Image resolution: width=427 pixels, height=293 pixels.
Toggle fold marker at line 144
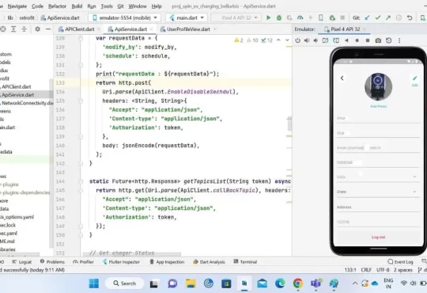click(x=81, y=181)
